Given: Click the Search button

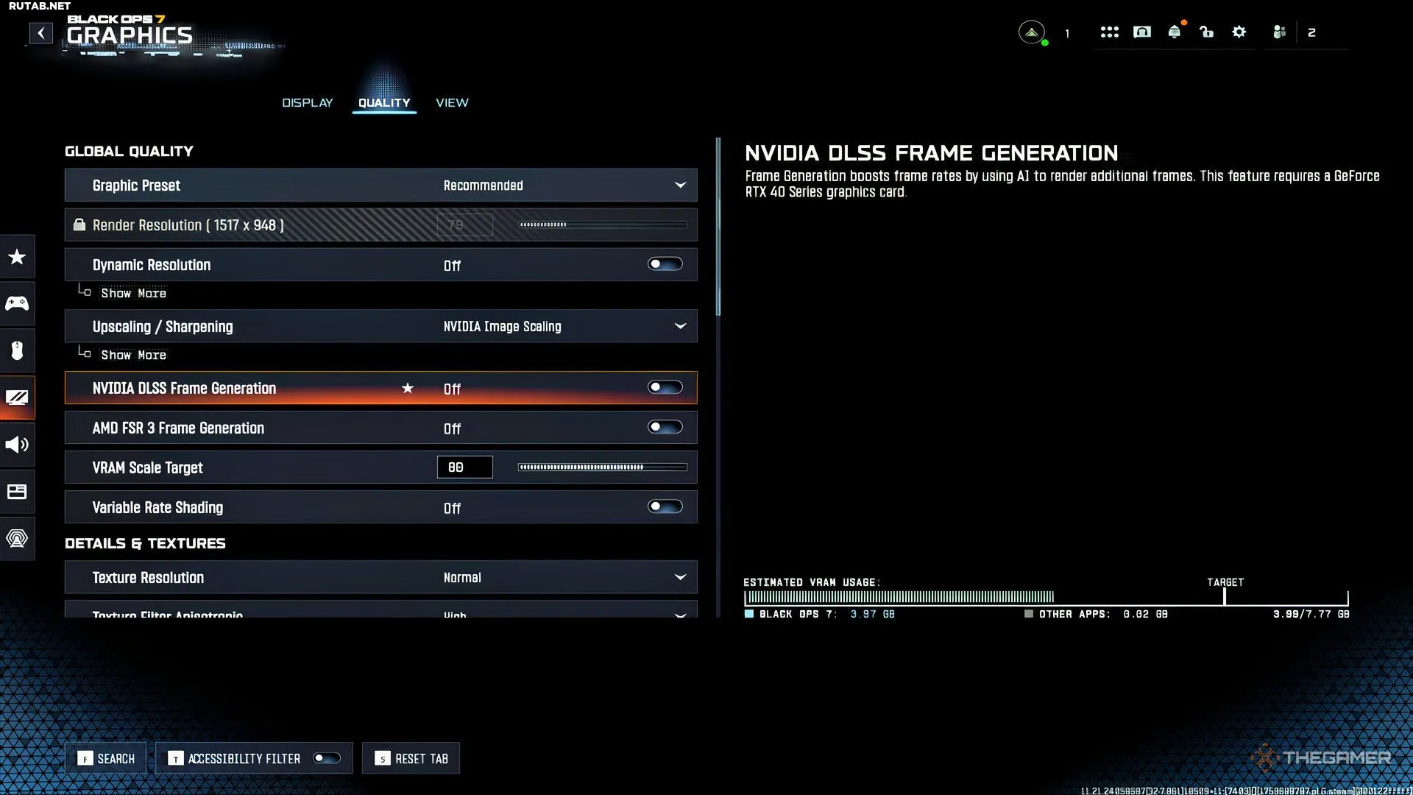Looking at the screenshot, I should (x=107, y=759).
